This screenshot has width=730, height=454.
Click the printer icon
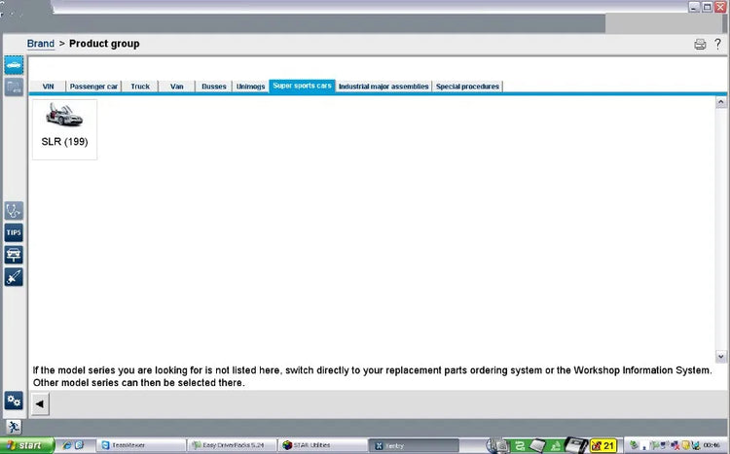click(700, 44)
